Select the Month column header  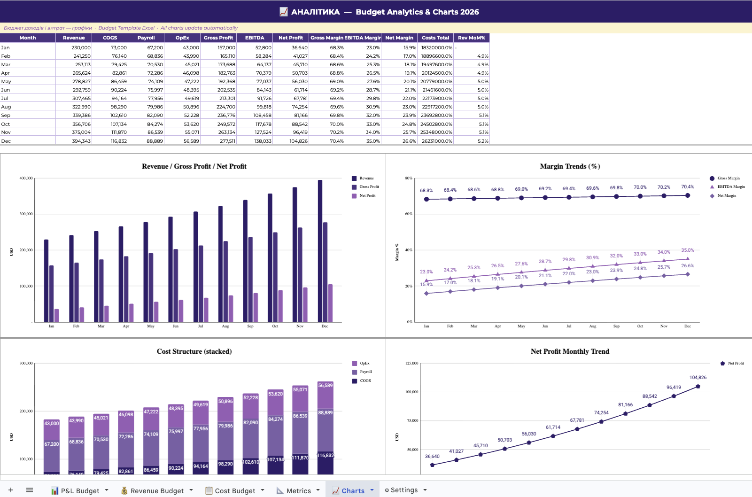coord(28,38)
